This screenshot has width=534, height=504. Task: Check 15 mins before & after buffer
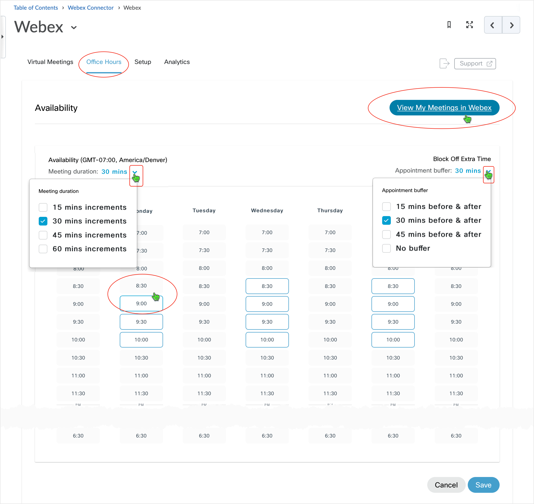tap(386, 207)
